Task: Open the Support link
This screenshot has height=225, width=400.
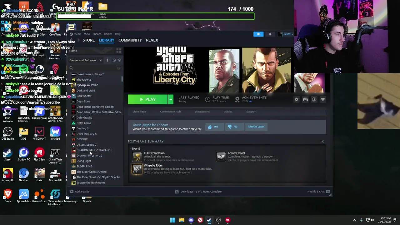Action: (251, 112)
